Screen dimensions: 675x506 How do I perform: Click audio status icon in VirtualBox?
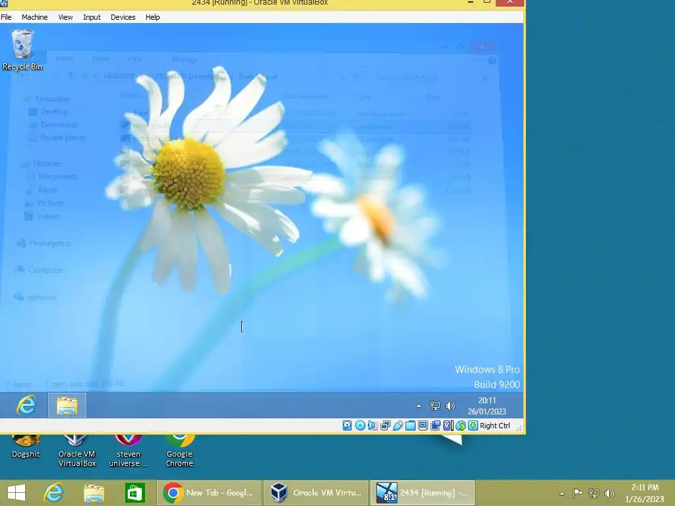tap(372, 426)
